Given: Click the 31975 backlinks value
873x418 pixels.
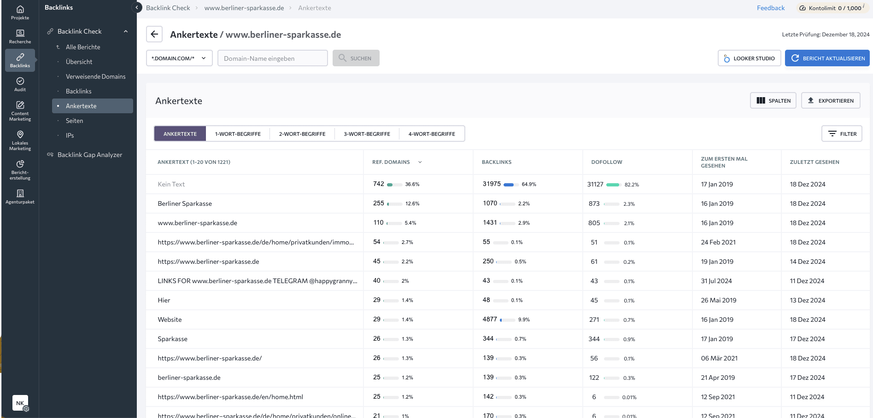Looking at the screenshot, I should (492, 184).
